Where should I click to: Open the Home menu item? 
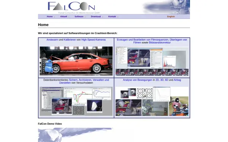point(49,17)
